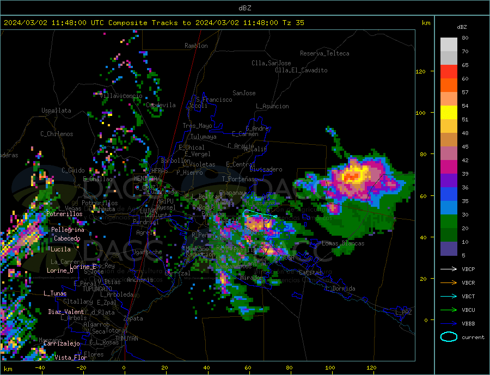Image resolution: width=490 pixels, height=375 pixels.
Task: Click the magenta storm core near Lomas_Blancas
Action: pyautogui.click(x=333, y=207)
